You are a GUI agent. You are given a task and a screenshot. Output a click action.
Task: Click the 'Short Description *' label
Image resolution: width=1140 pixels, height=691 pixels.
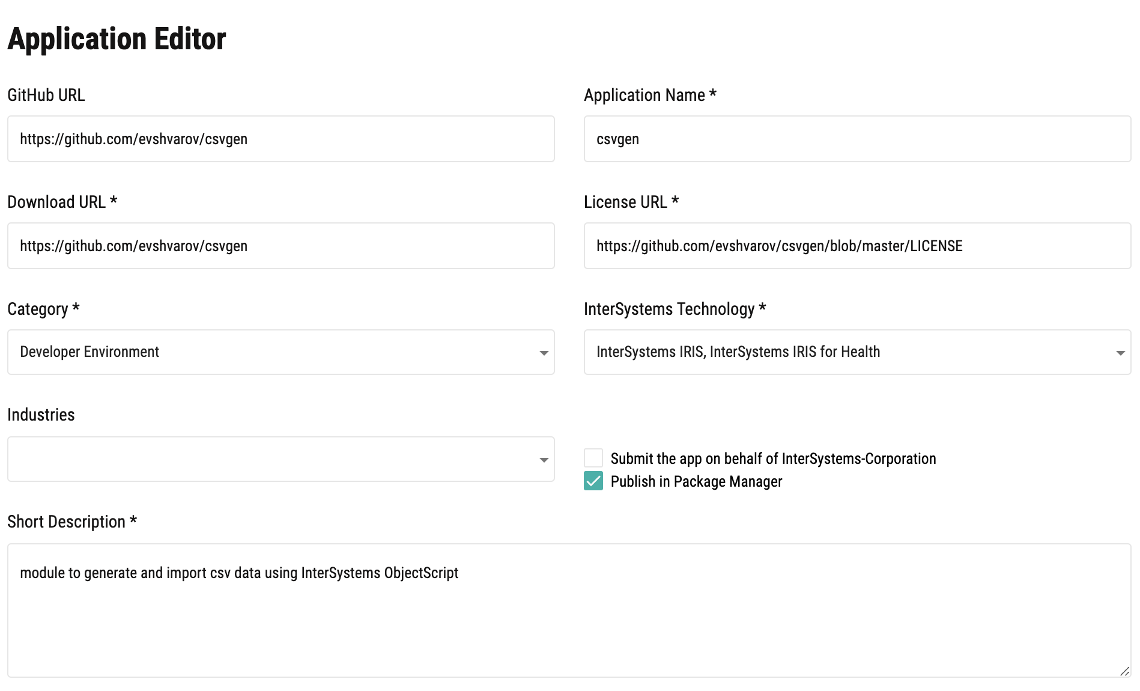tap(72, 522)
